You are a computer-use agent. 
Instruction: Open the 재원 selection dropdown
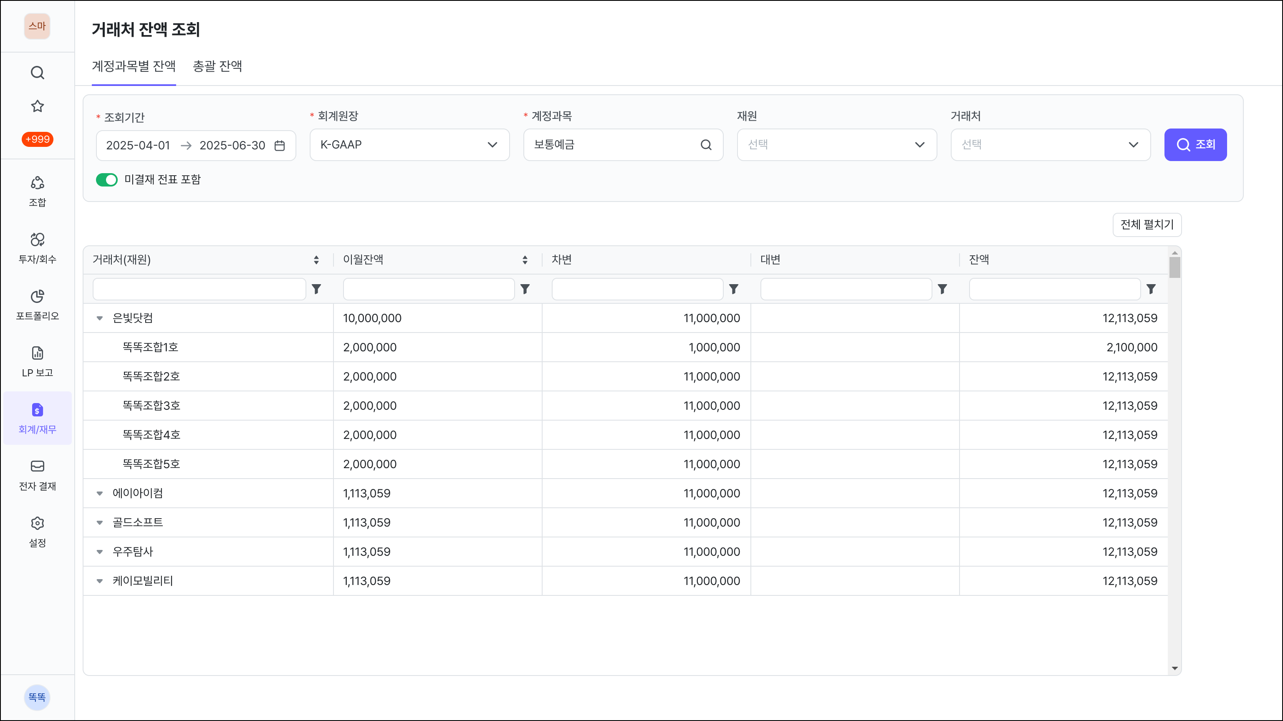[837, 145]
